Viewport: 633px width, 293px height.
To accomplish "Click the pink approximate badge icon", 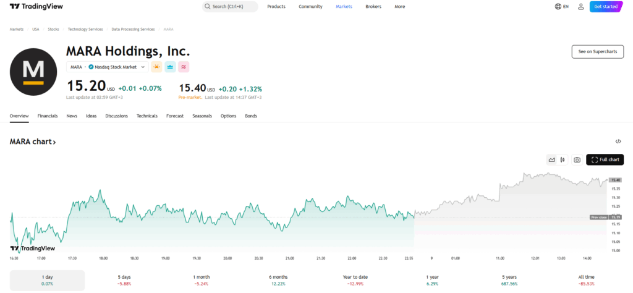I will click(184, 67).
